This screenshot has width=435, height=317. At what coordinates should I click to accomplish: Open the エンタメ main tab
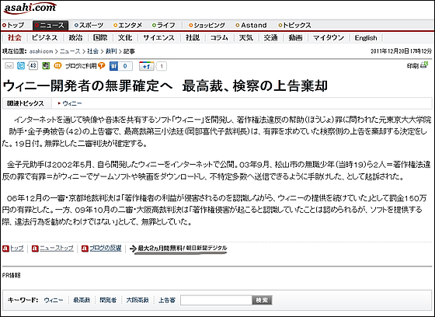(128, 26)
